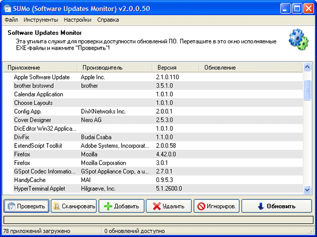Image resolution: width=317 pixels, height=237 pixels.
Task: Open the Настройки menu
Action: (x=78, y=20)
